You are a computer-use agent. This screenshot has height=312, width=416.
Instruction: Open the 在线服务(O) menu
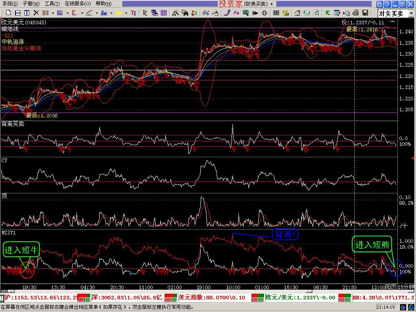pos(78,4)
